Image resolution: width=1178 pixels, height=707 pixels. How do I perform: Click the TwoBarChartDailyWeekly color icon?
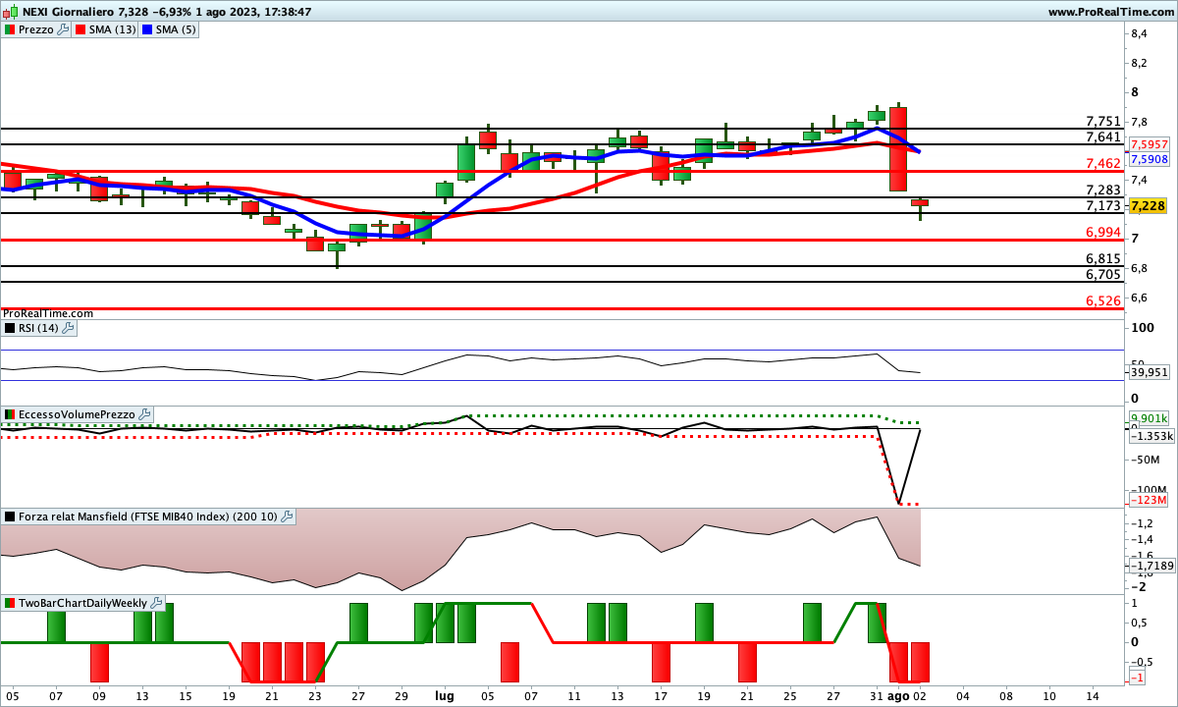coord(10,602)
